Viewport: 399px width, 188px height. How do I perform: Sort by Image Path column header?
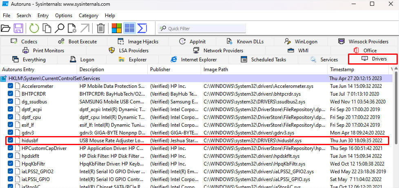click(x=264, y=69)
